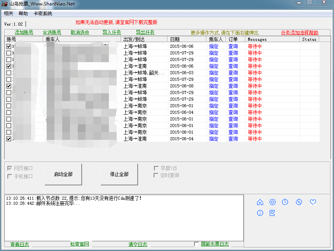The height and width of the screenshot is (251, 334).
Task: Click the app icon in title bar
Action: click(5, 4)
